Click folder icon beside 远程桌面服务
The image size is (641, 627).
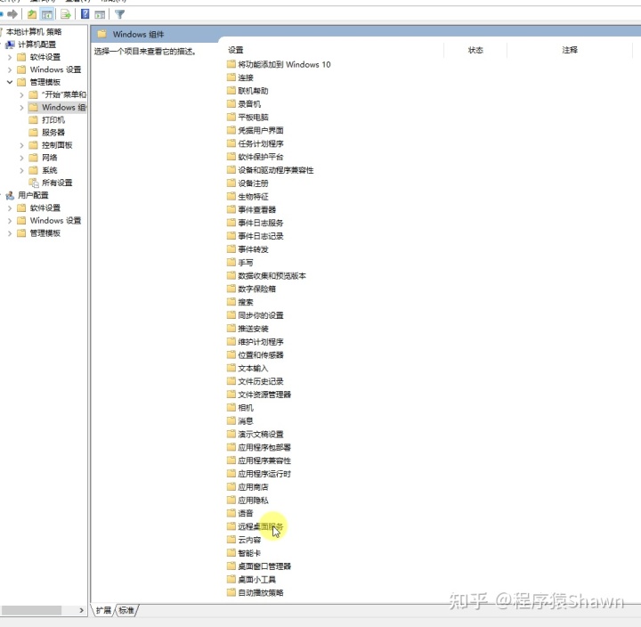231,526
